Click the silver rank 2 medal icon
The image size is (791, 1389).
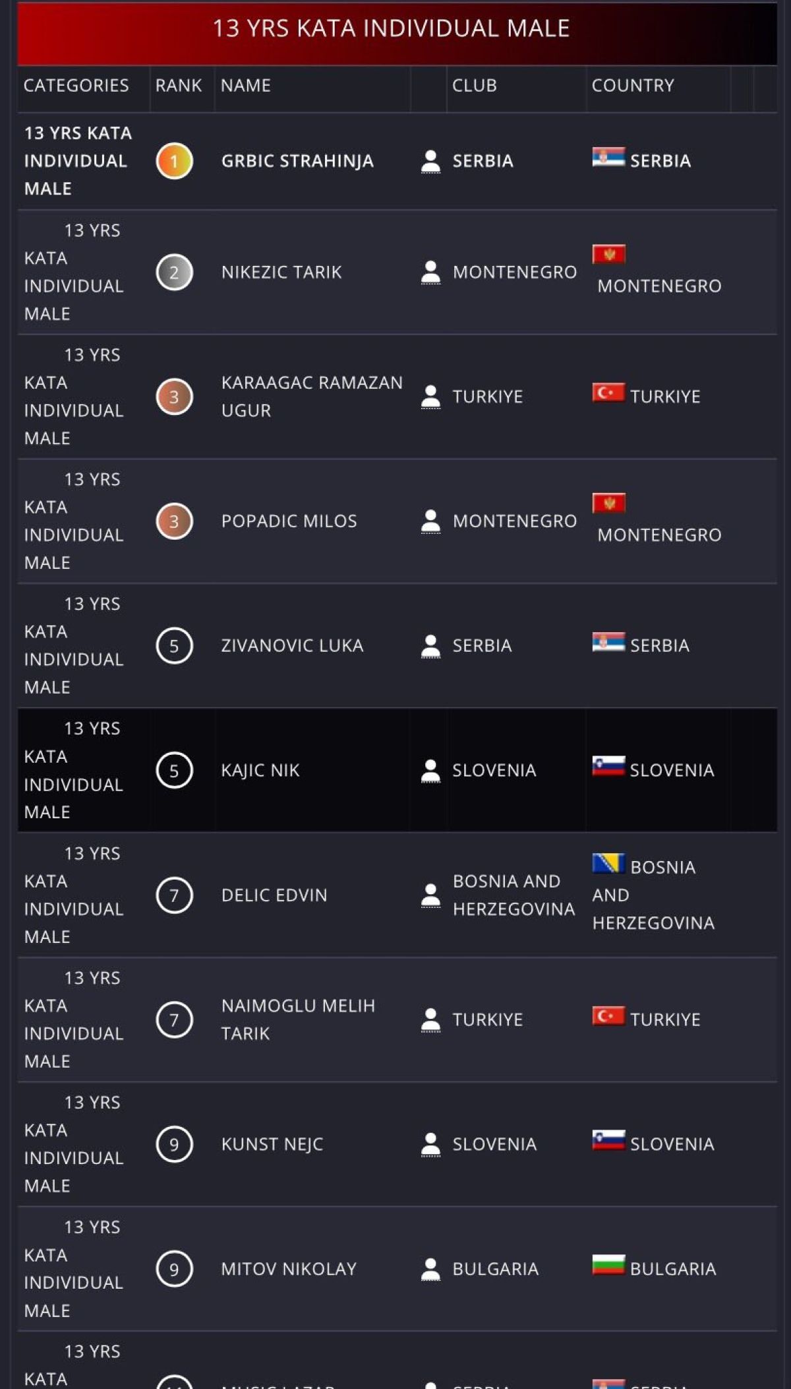[174, 273]
